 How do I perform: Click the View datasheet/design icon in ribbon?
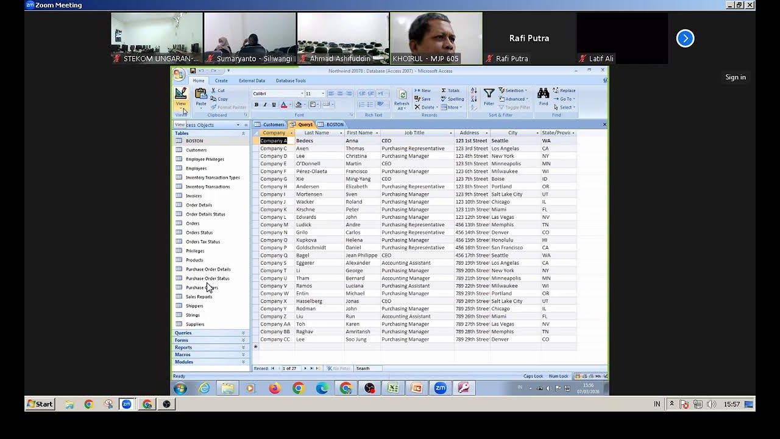point(181,94)
